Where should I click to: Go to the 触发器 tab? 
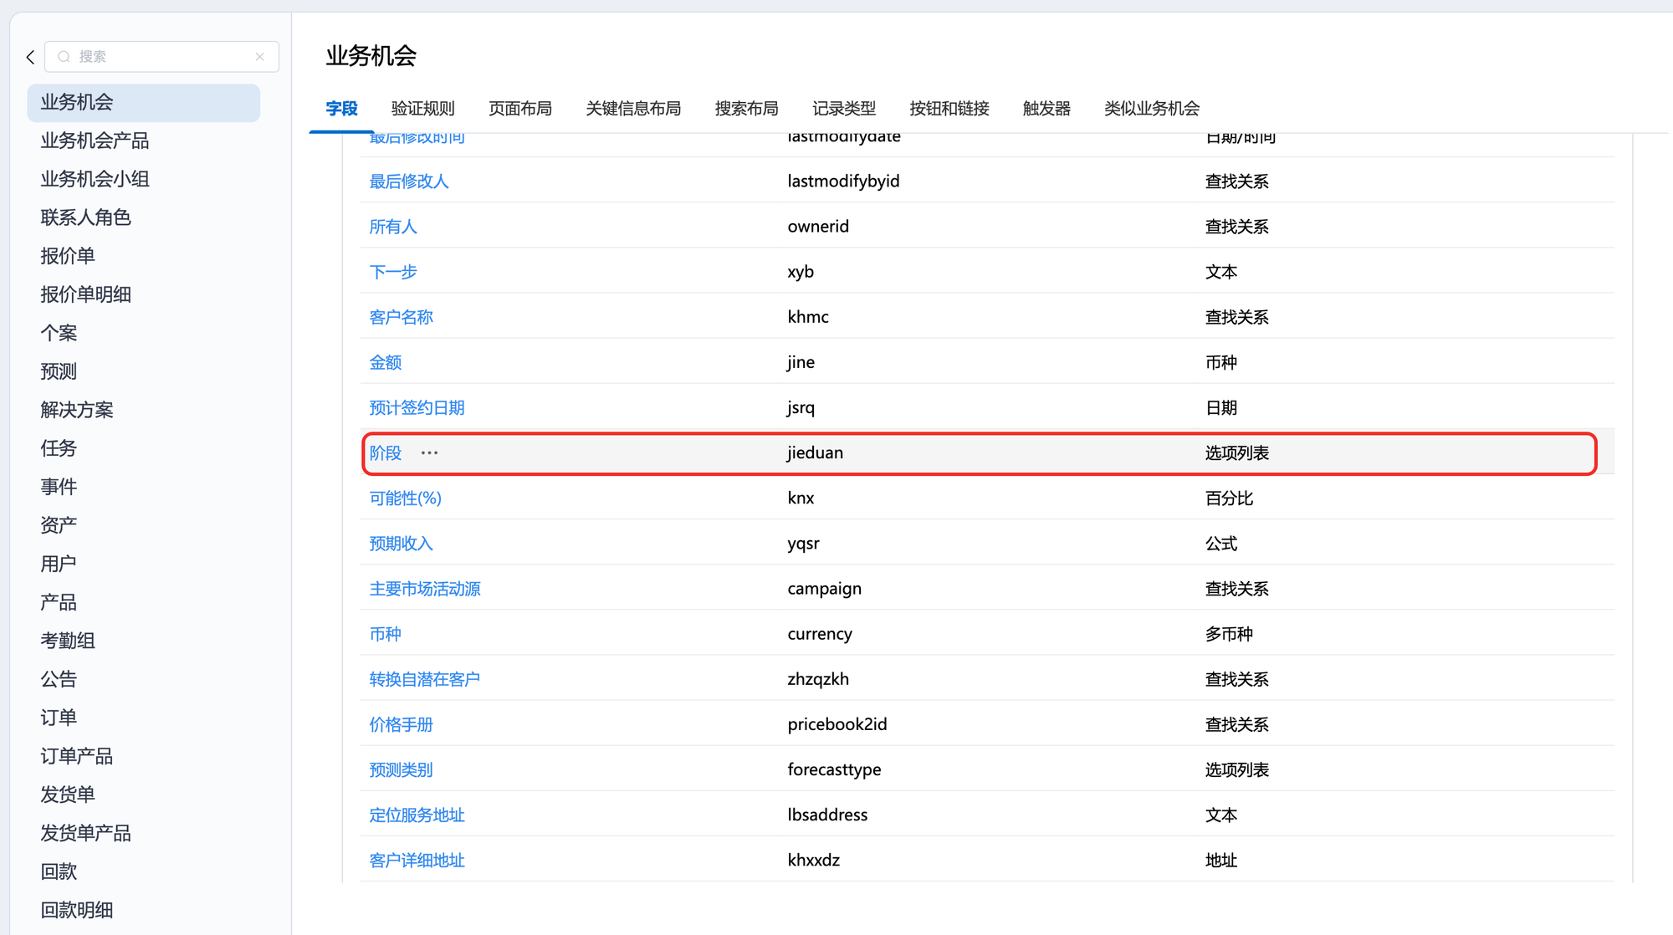coord(1046,109)
